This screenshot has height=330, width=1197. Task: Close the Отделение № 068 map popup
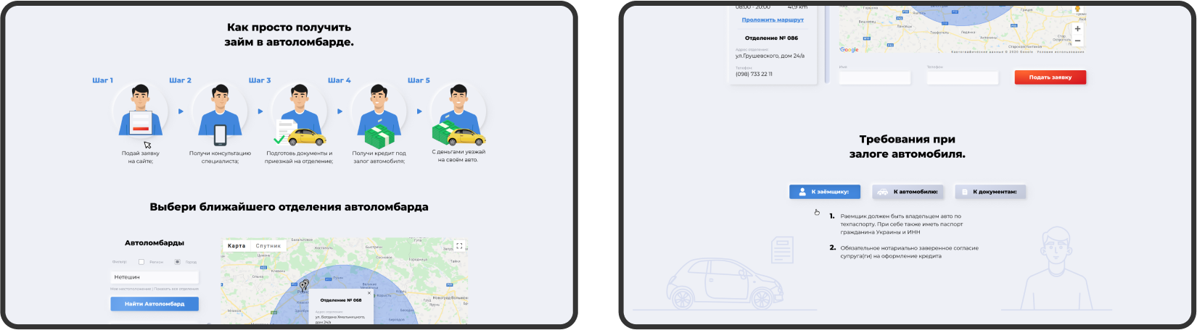click(x=369, y=293)
